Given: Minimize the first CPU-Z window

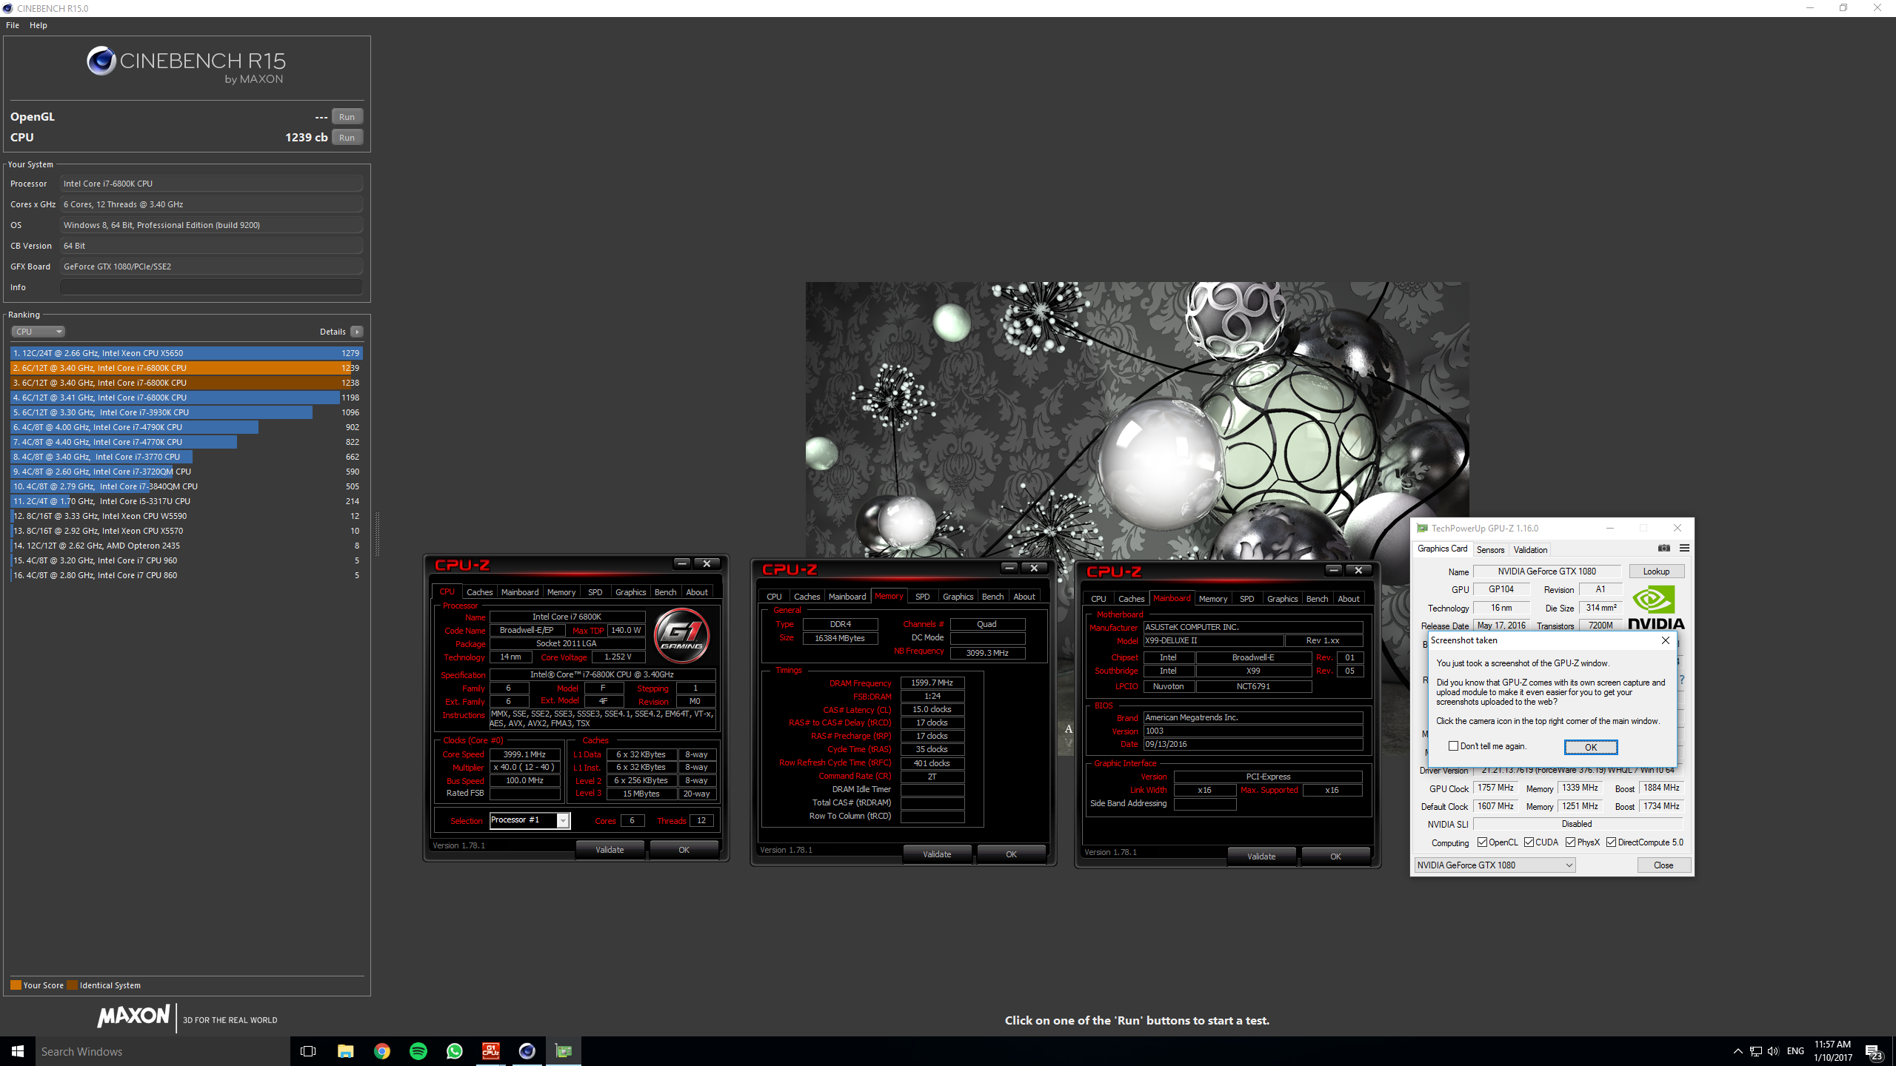Looking at the screenshot, I should coord(682,564).
